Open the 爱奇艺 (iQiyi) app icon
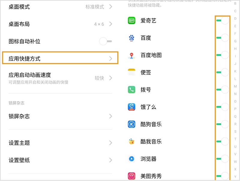240x181 pixels. pos(131,20)
